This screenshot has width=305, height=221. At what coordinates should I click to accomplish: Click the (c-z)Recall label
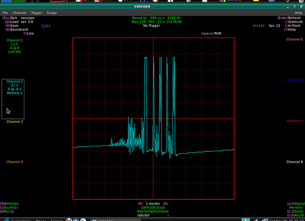(295, 215)
